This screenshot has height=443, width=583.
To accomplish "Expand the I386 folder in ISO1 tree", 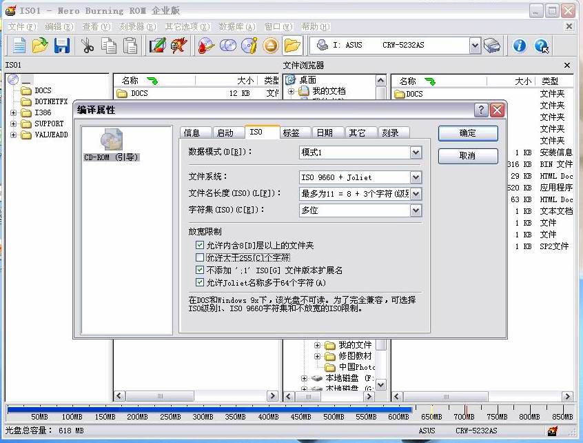I will tap(13, 112).
